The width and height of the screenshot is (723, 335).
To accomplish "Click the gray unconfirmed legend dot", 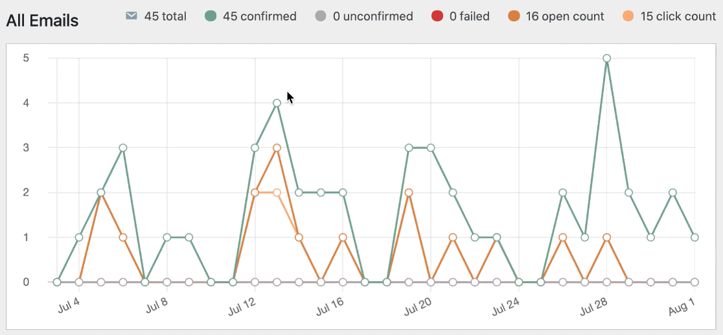I will [x=320, y=16].
